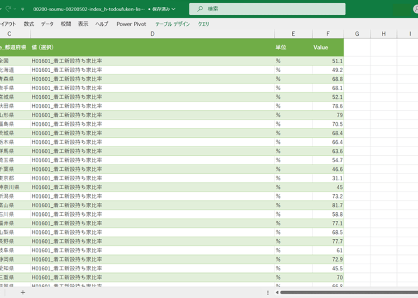Screen dimensions: 418x298
Task: Click the 単位 table header cell
Action: pyautogui.click(x=293, y=47)
